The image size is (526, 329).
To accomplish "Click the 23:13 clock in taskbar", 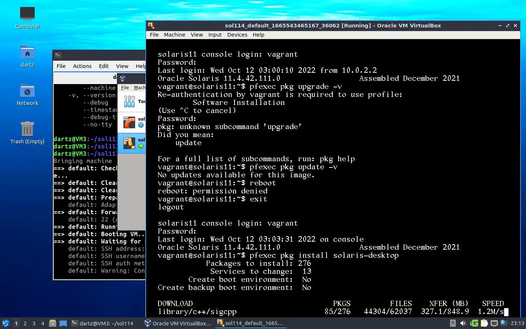I will tap(517, 323).
